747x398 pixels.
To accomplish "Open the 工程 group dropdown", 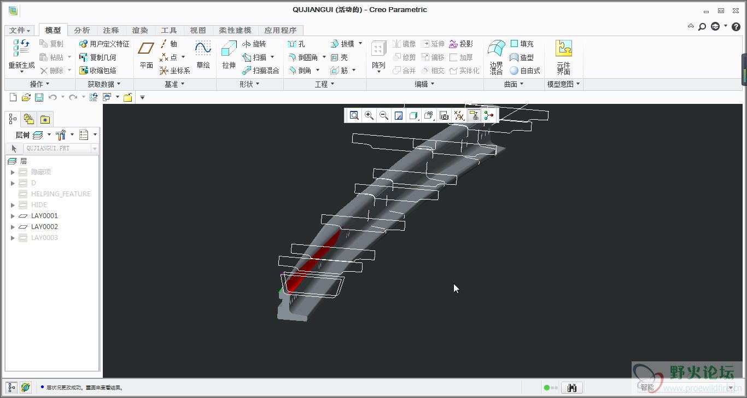I will (325, 84).
